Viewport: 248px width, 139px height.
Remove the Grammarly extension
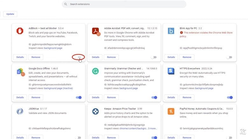click(x=111, y=97)
